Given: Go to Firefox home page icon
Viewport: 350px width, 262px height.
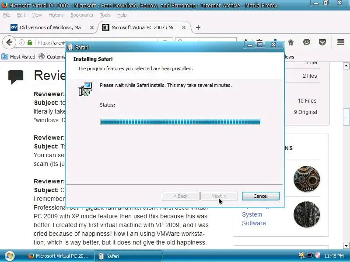Looking at the screenshot, I should coord(290,42).
